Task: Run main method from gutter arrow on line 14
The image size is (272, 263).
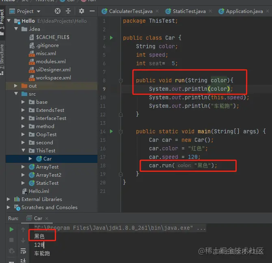Action: click(x=111, y=131)
